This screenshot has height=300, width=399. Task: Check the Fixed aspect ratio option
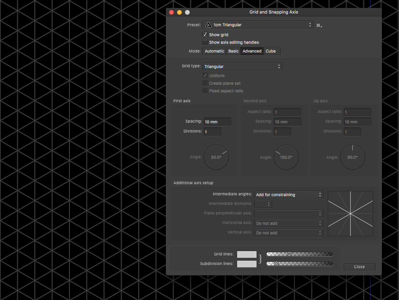(x=205, y=91)
